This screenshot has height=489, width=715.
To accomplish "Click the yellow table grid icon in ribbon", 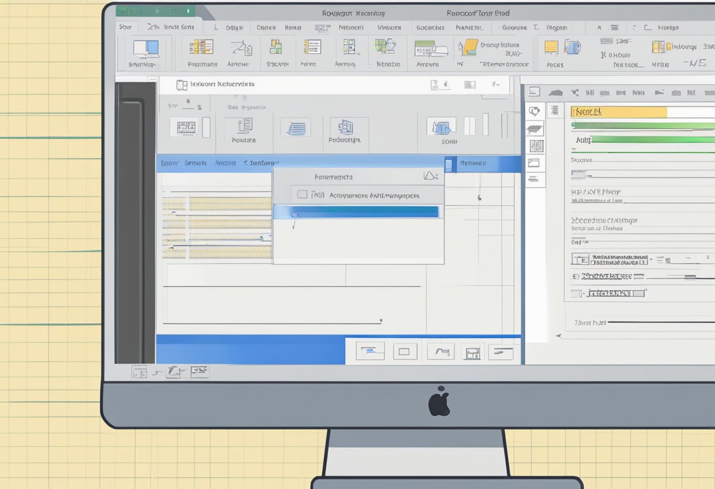I will click(201, 48).
